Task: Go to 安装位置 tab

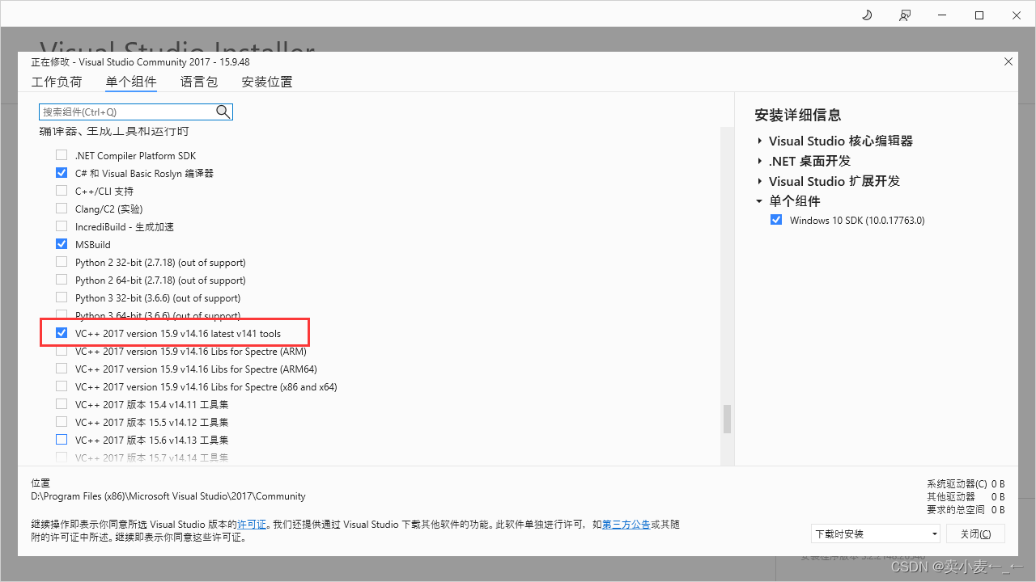Action: pyautogui.click(x=267, y=82)
